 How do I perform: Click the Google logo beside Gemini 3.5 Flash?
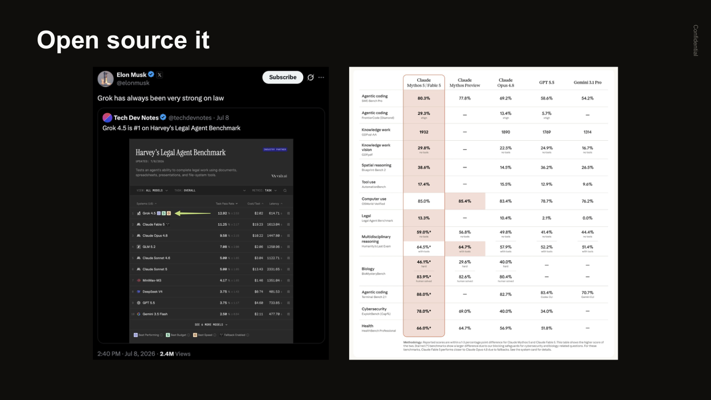pos(139,314)
